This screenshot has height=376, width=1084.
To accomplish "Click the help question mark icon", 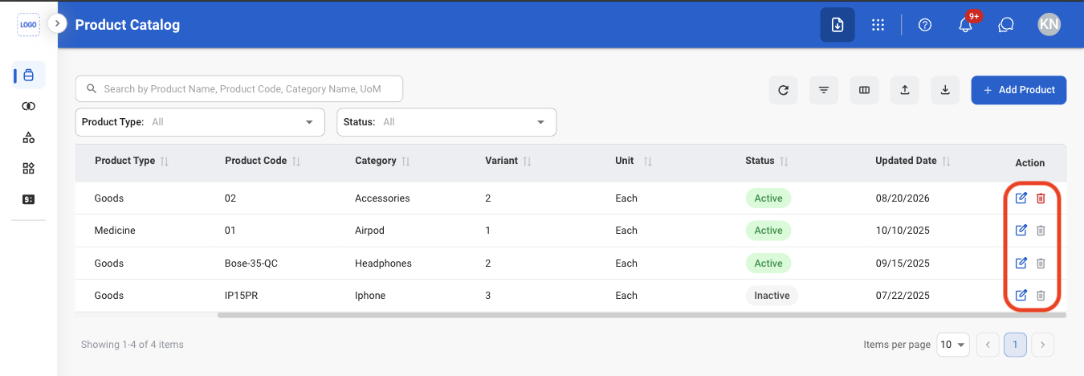I will click(x=924, y=25).
